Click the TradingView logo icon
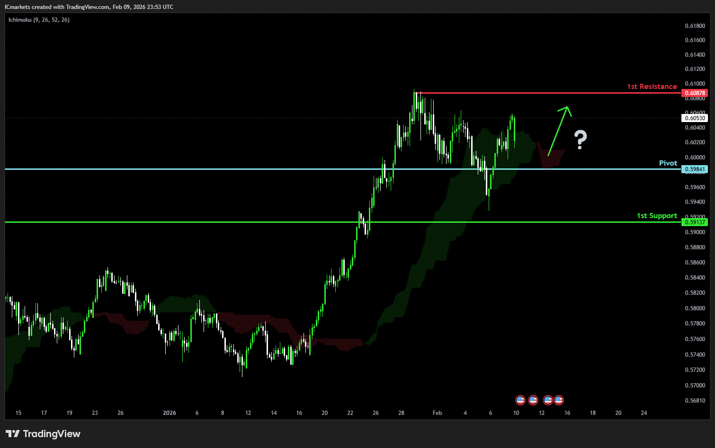715x448 pixels. click(13, 434)
